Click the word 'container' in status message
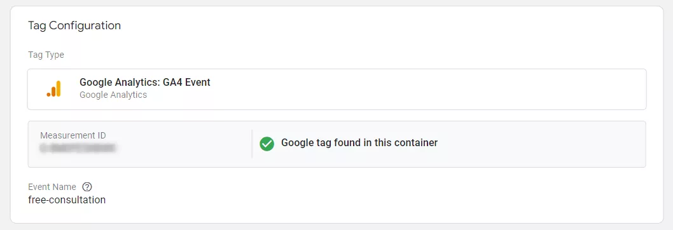Screen dimensions: 673x230 (x=417, y=143)
